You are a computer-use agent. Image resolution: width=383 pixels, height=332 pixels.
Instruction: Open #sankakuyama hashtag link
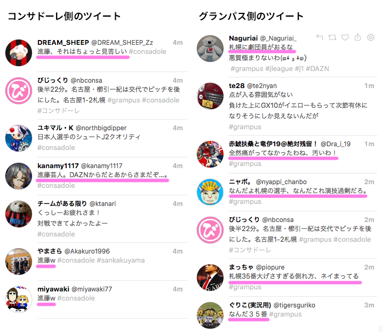pyautogui.click(x=121, y=260)
